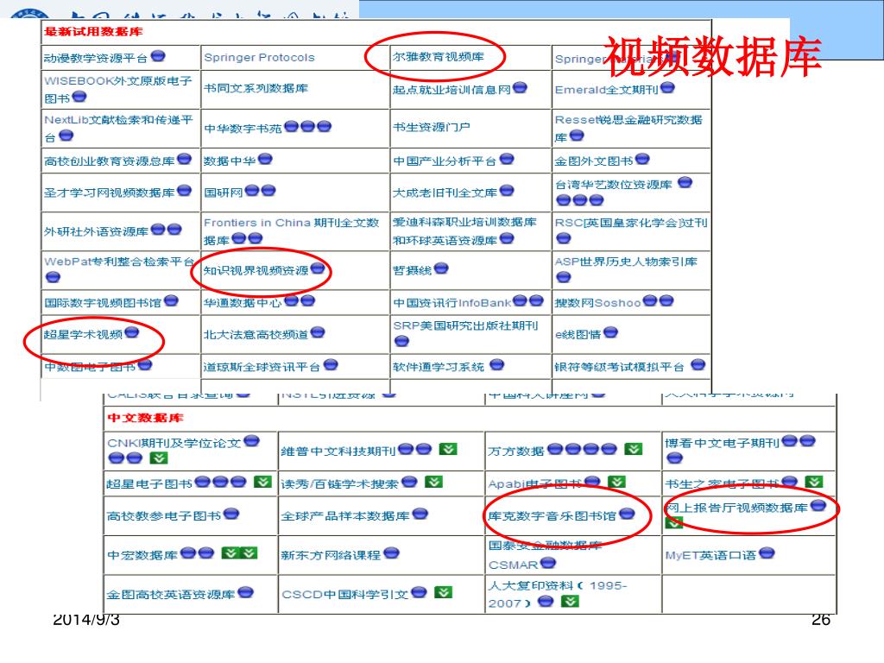The height and width of the screenshot is (663, 884).
Task: Click the blue dot after 金图高校英语资源库
Action: [245, 592]
